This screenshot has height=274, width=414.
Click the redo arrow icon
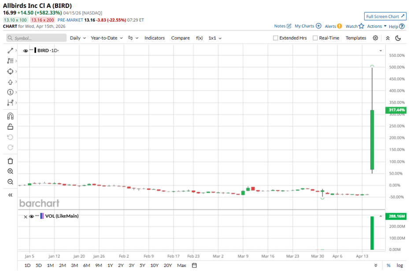click(10, 147)
